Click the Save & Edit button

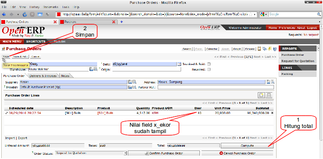click(20, 57)
